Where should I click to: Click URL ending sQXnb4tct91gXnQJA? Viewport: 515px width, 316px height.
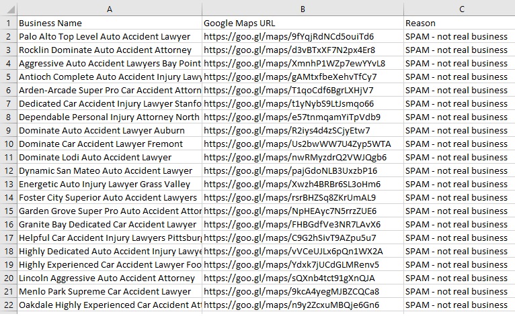pyautogui.click(x=303, y=278)
